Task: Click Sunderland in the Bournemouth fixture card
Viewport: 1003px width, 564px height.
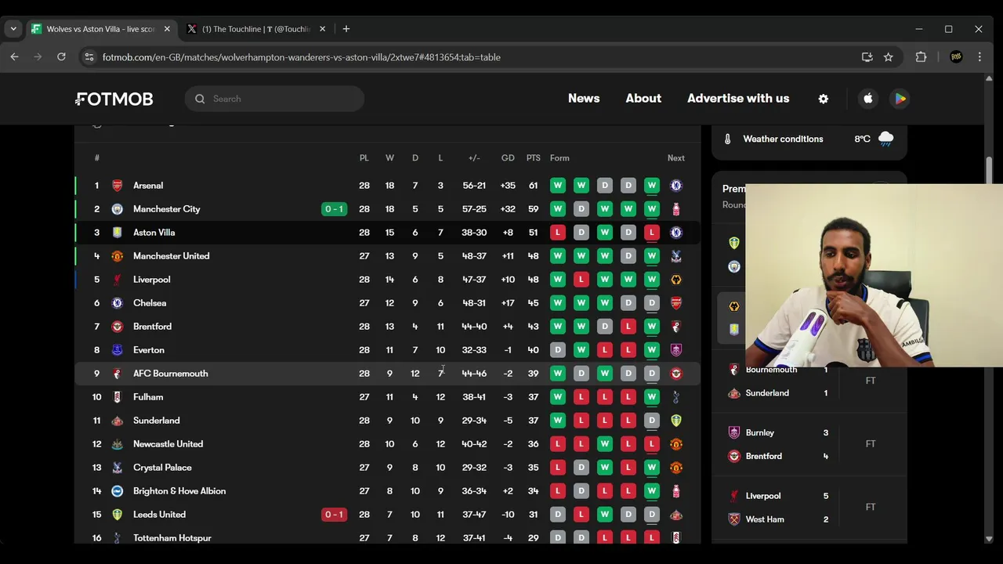Action: (x=767, y=393)
